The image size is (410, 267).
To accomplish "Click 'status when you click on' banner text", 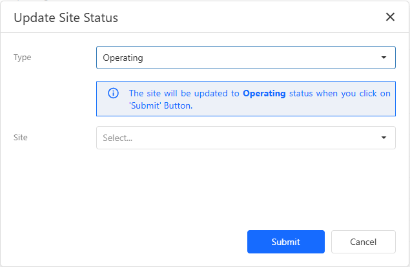I will tap(340, 94).
